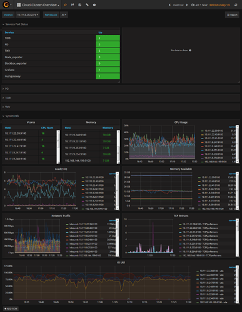Click the Vcores table vertical scrollbar
The height and width of the screenshot is (312, 242).
[x=58, y=147]
